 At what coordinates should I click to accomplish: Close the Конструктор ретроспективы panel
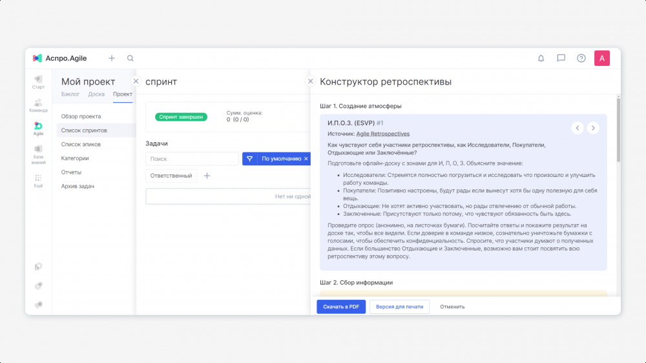(x=310, y=81)
